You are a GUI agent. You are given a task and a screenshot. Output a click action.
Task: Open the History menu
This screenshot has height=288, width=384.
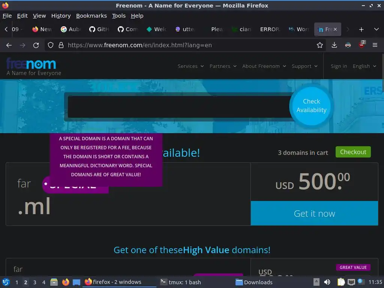pyautogui.click(x=61, y=16)
